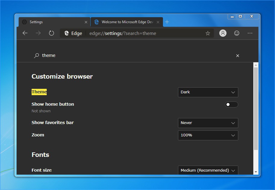
Task: Open the Settings and more ellipsis menu
Action: point(250,33)
